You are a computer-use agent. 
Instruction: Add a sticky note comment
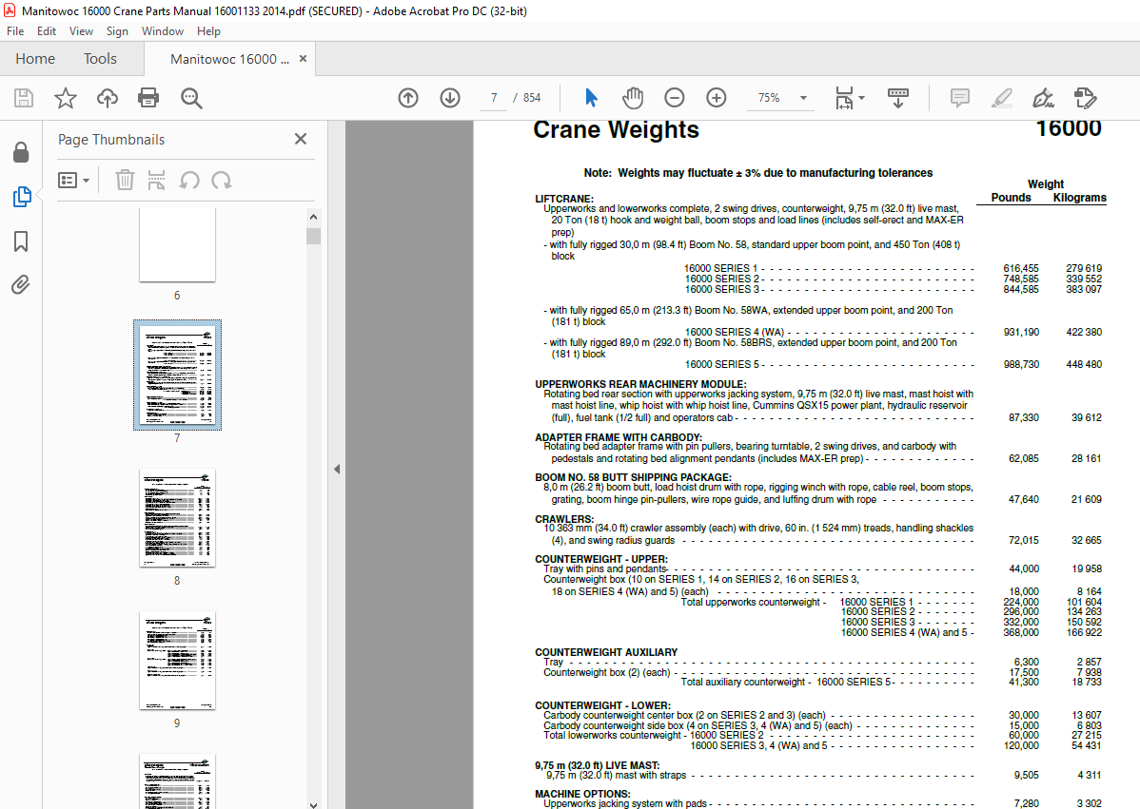tap(960, 98)
